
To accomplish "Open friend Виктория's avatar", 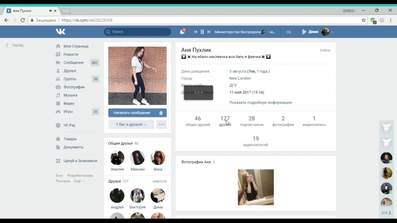I will point(137,195).
